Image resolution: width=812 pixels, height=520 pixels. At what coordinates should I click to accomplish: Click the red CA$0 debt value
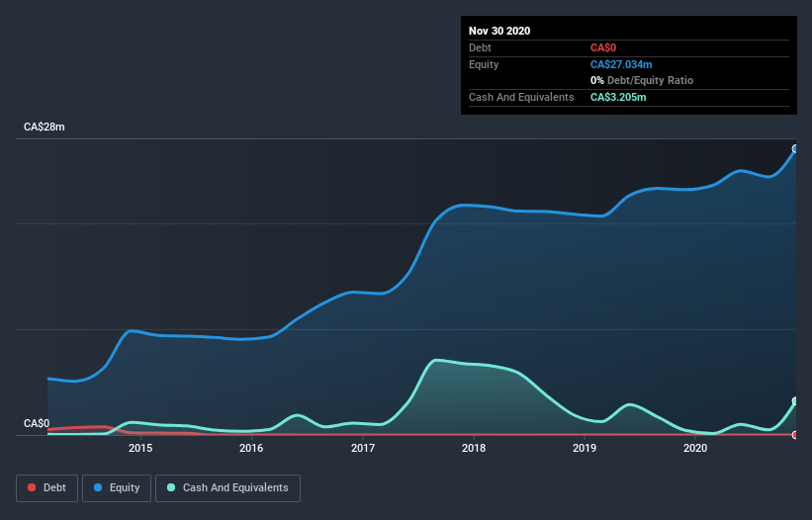pos(603,47)
